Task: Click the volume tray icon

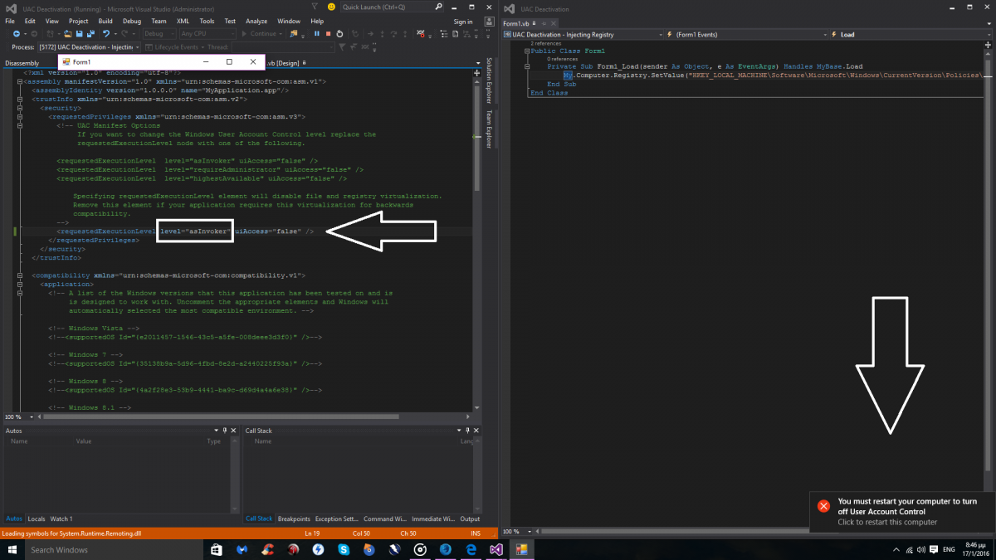Action: 920,549
